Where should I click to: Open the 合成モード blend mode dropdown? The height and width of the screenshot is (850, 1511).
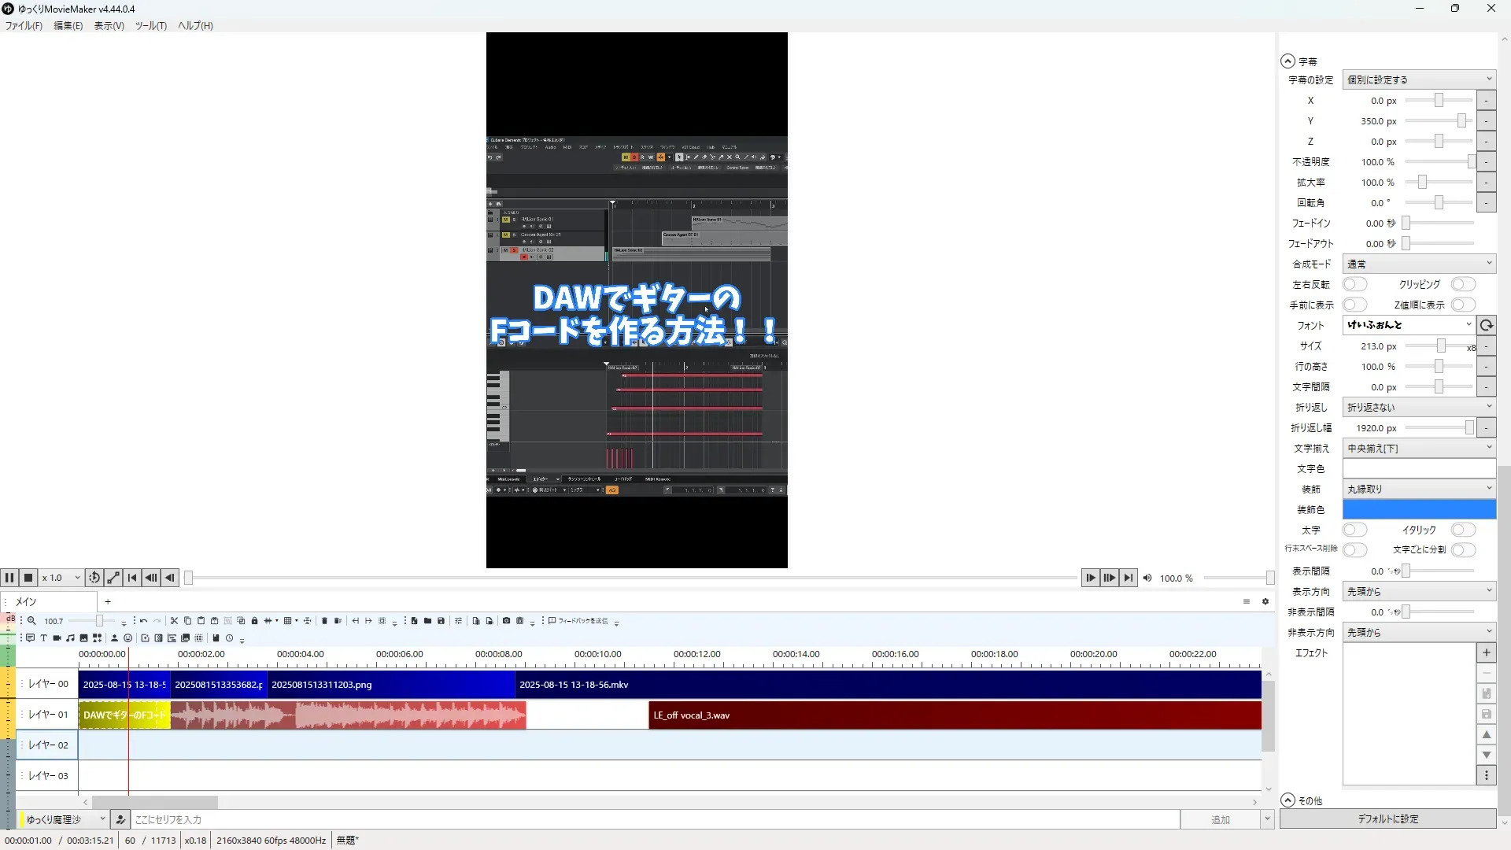[1418, 264]
